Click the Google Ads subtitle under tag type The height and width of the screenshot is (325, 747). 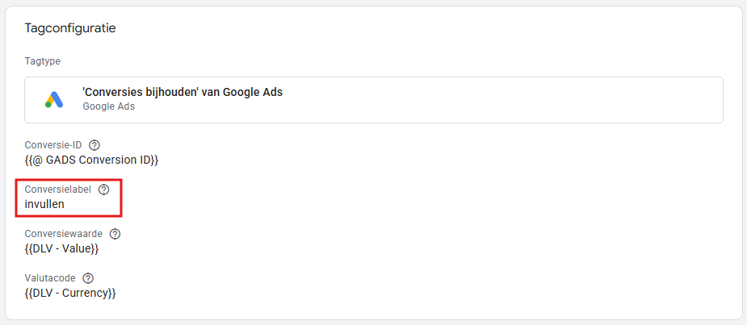click(109, 106)
